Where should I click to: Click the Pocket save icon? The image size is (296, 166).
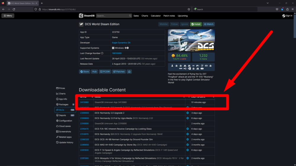tap(277, 9)
